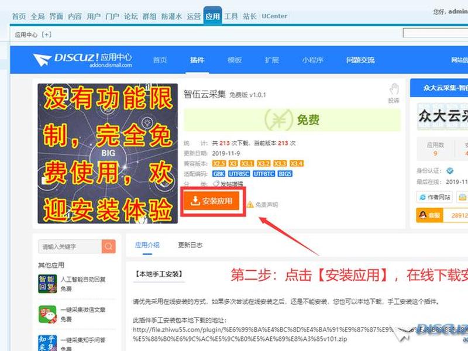The image size is (468, 351).
Task: Switch to the 更新日志 tab
Action: 190,245
